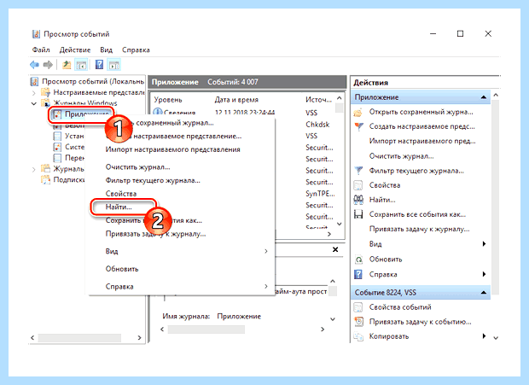
Task: Sort by the Дата и время column header
Action: coord(236,100)
